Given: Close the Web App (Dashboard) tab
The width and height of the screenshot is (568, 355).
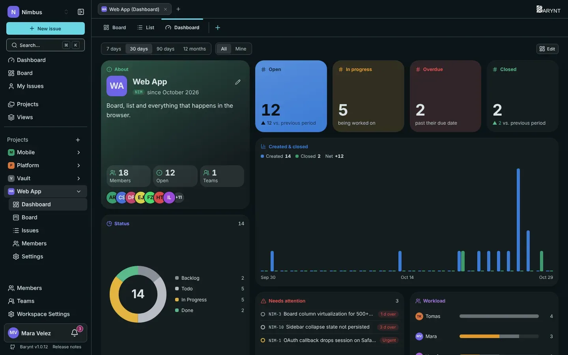Looking at the screenshot, I should pyautogui.click(x=166, y=9).
